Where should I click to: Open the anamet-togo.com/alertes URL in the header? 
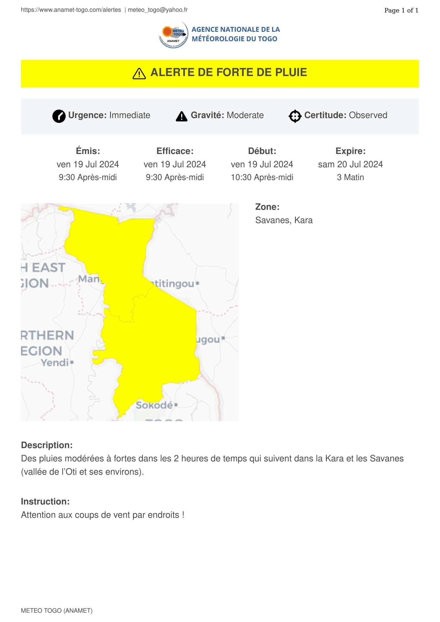71,10
